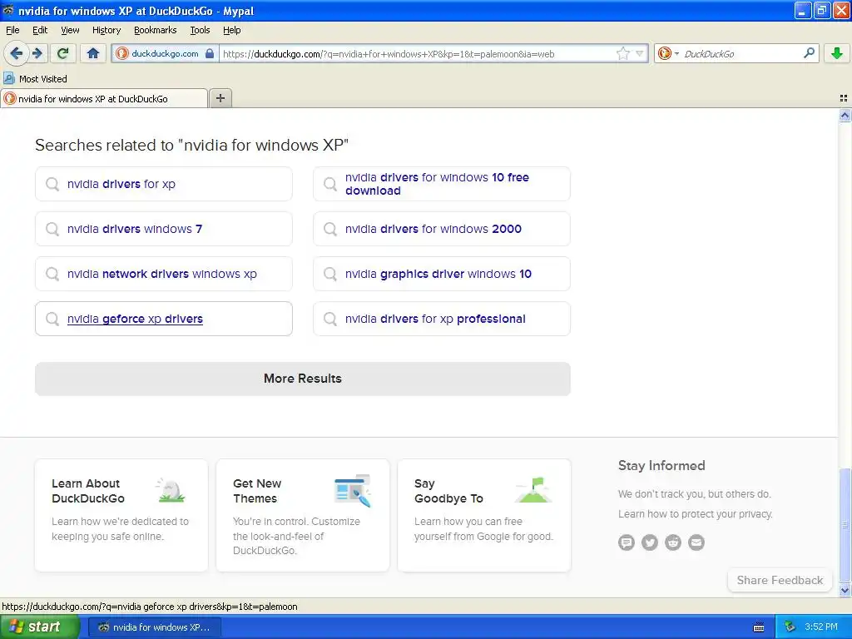The width and height of the screenshot is (852, 639).
Task: Search 'nvidia graphics driver windows 10' suggestion
Action: (x=441, y=274)
